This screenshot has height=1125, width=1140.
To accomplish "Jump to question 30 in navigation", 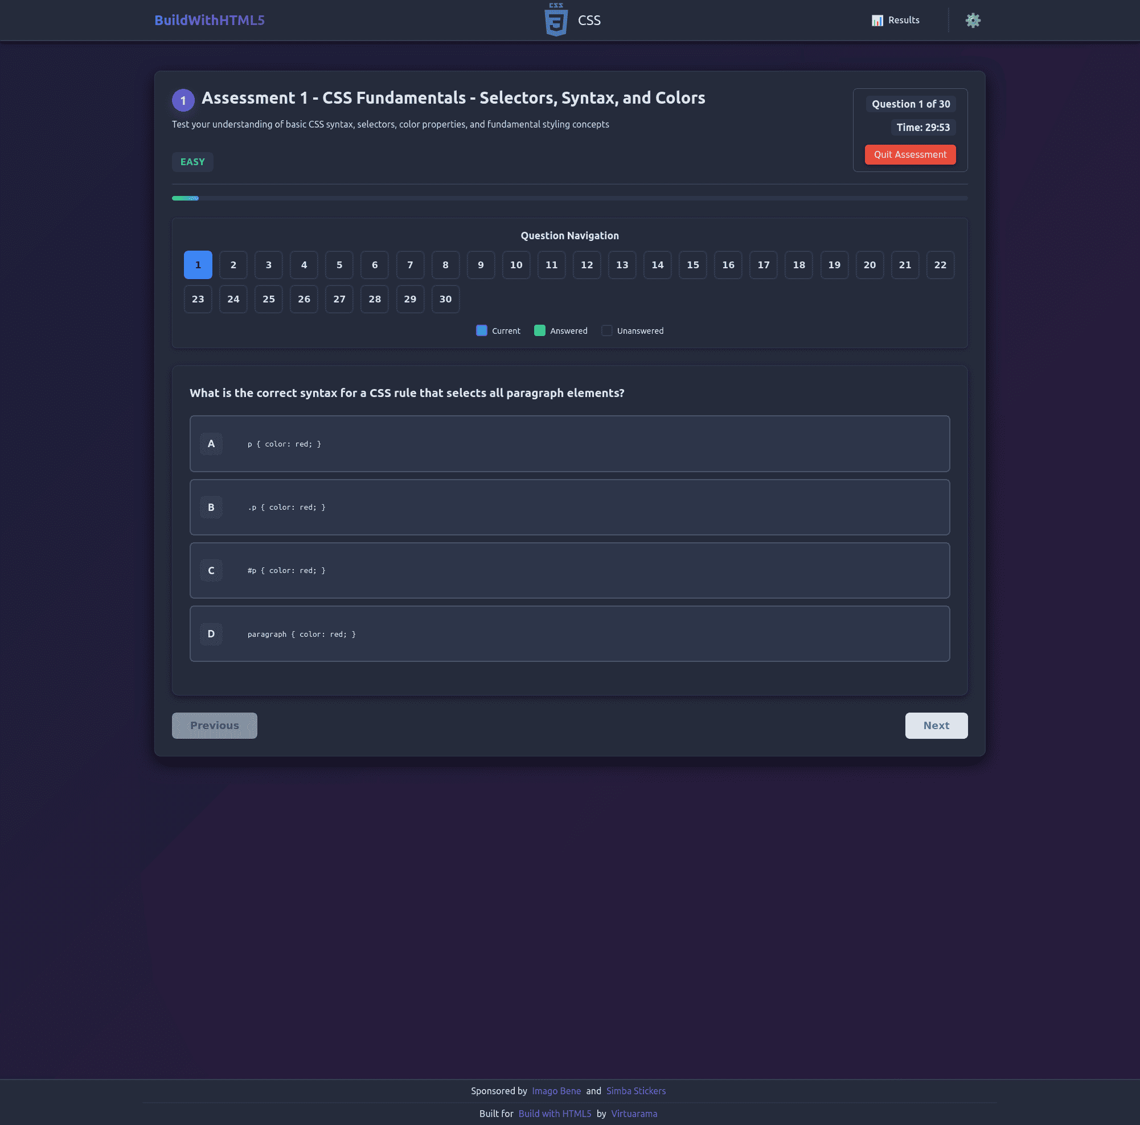I will pos(445,299).
